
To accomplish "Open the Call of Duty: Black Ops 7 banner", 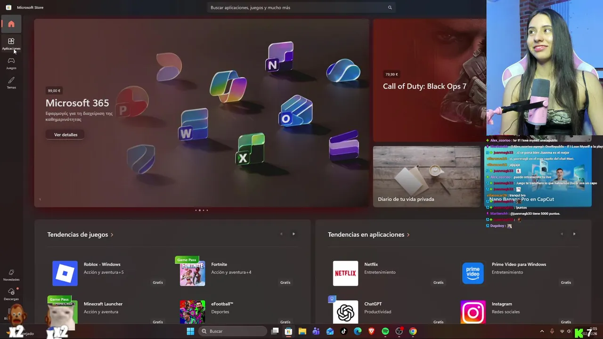I will coord(430,80).
